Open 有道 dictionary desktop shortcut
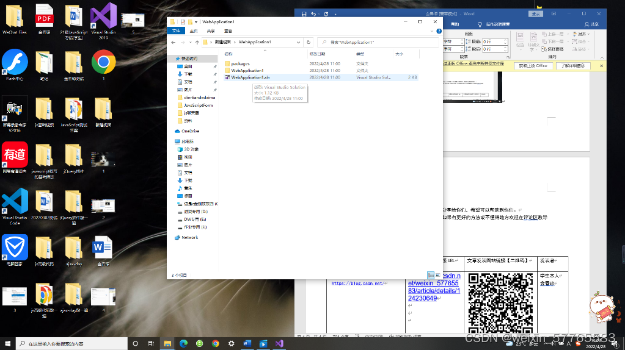Viewport: 625px width, 350px height. coord(15,157)
